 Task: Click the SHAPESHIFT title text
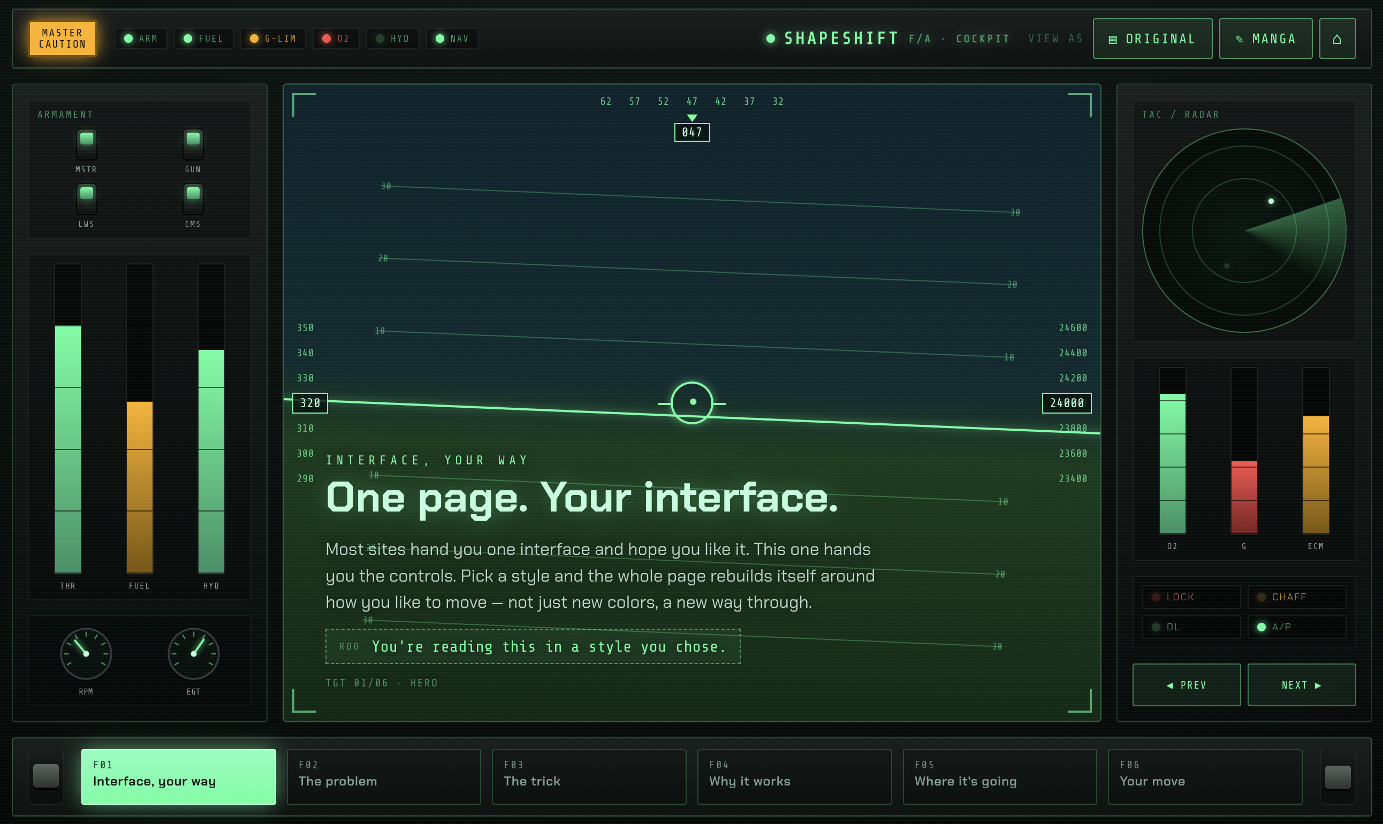pyautogui.click(x=841, y=39)
